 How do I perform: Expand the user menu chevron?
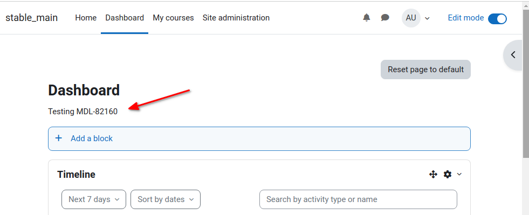[427, 18]
